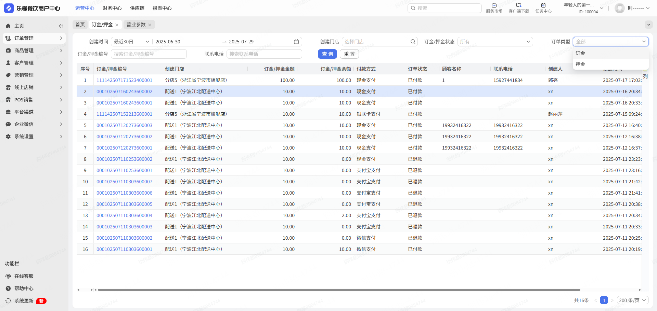Collapse the sidebar using the arrow icon
Screen dimensions: 657x311
61,26
